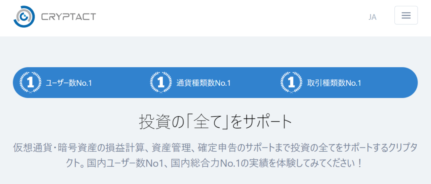Image resolution: width=431 pixels, height=184 pixels.
Task: Click the Cryptact circular logo icon
Action: point(24,17)
